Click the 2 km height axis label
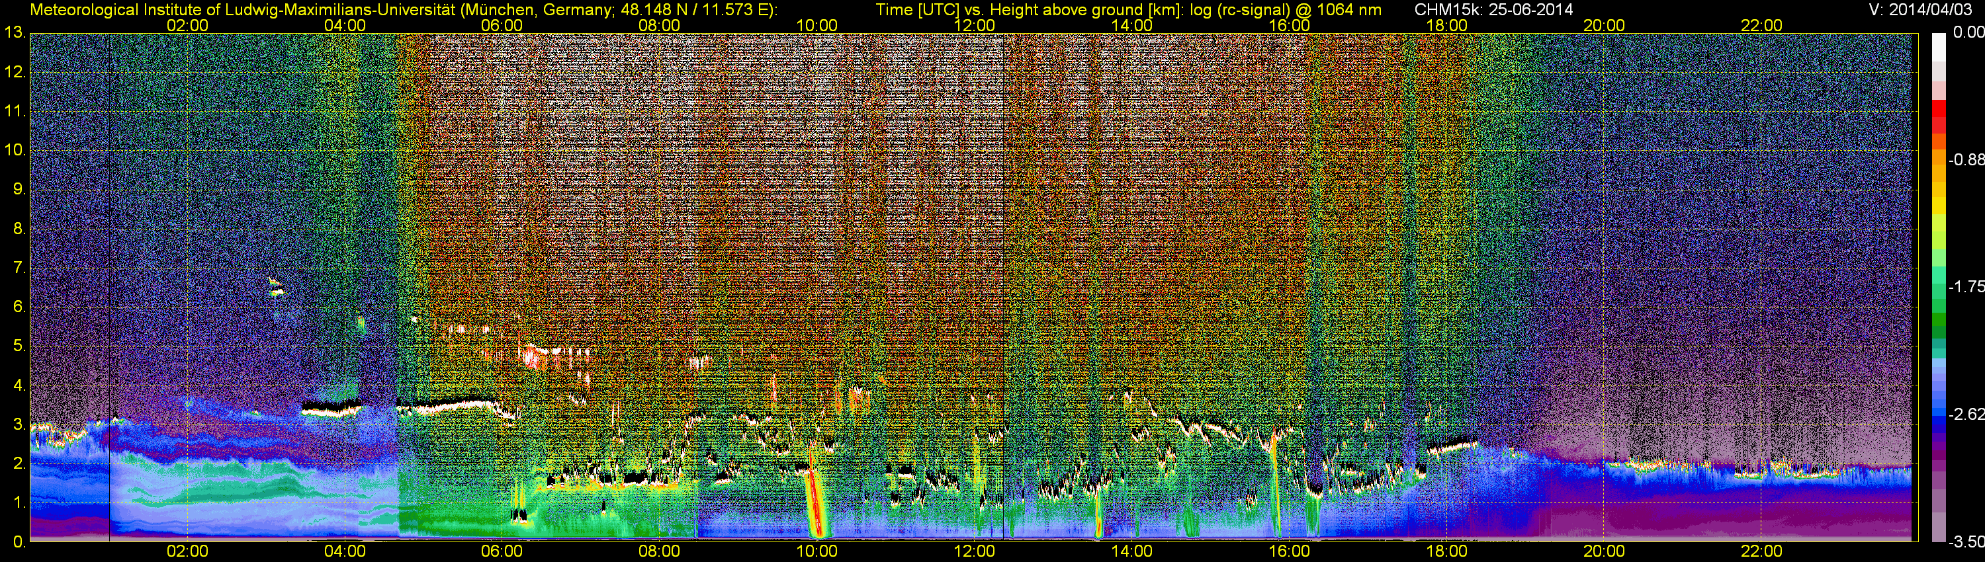This screenshot has height=562, width=1985. [19, 463]
